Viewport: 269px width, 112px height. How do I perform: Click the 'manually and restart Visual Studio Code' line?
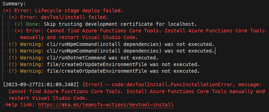(80, 37)
